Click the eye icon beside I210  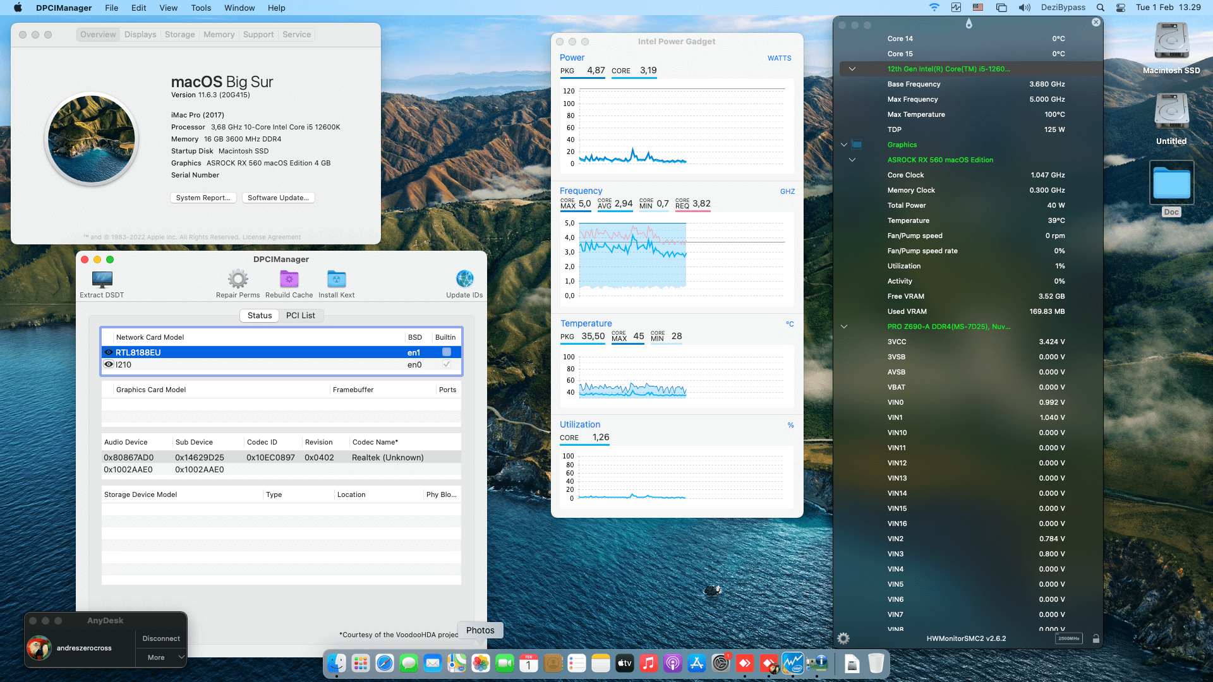pos(109,364)
